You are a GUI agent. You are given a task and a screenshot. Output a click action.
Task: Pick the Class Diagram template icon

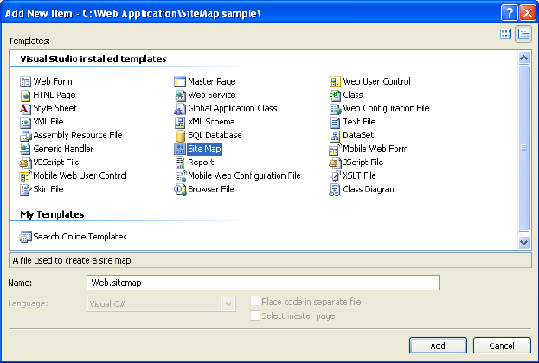tap(335, 189)
